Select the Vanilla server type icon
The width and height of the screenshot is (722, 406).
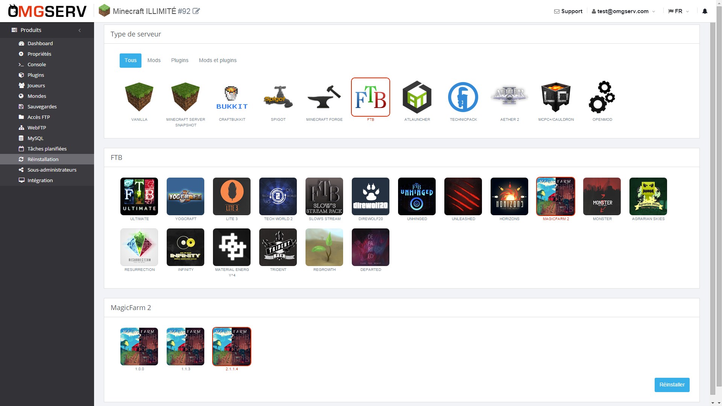[x=139, y=97]
